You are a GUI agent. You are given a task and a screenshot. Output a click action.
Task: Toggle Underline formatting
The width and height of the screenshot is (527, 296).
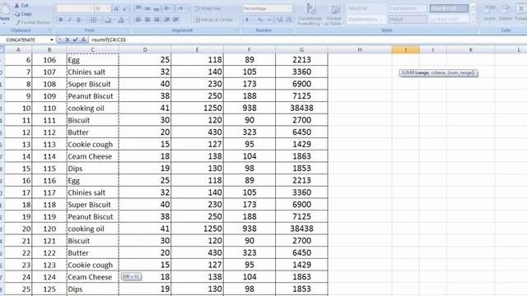pyautogui.click(x=79, y=20)
